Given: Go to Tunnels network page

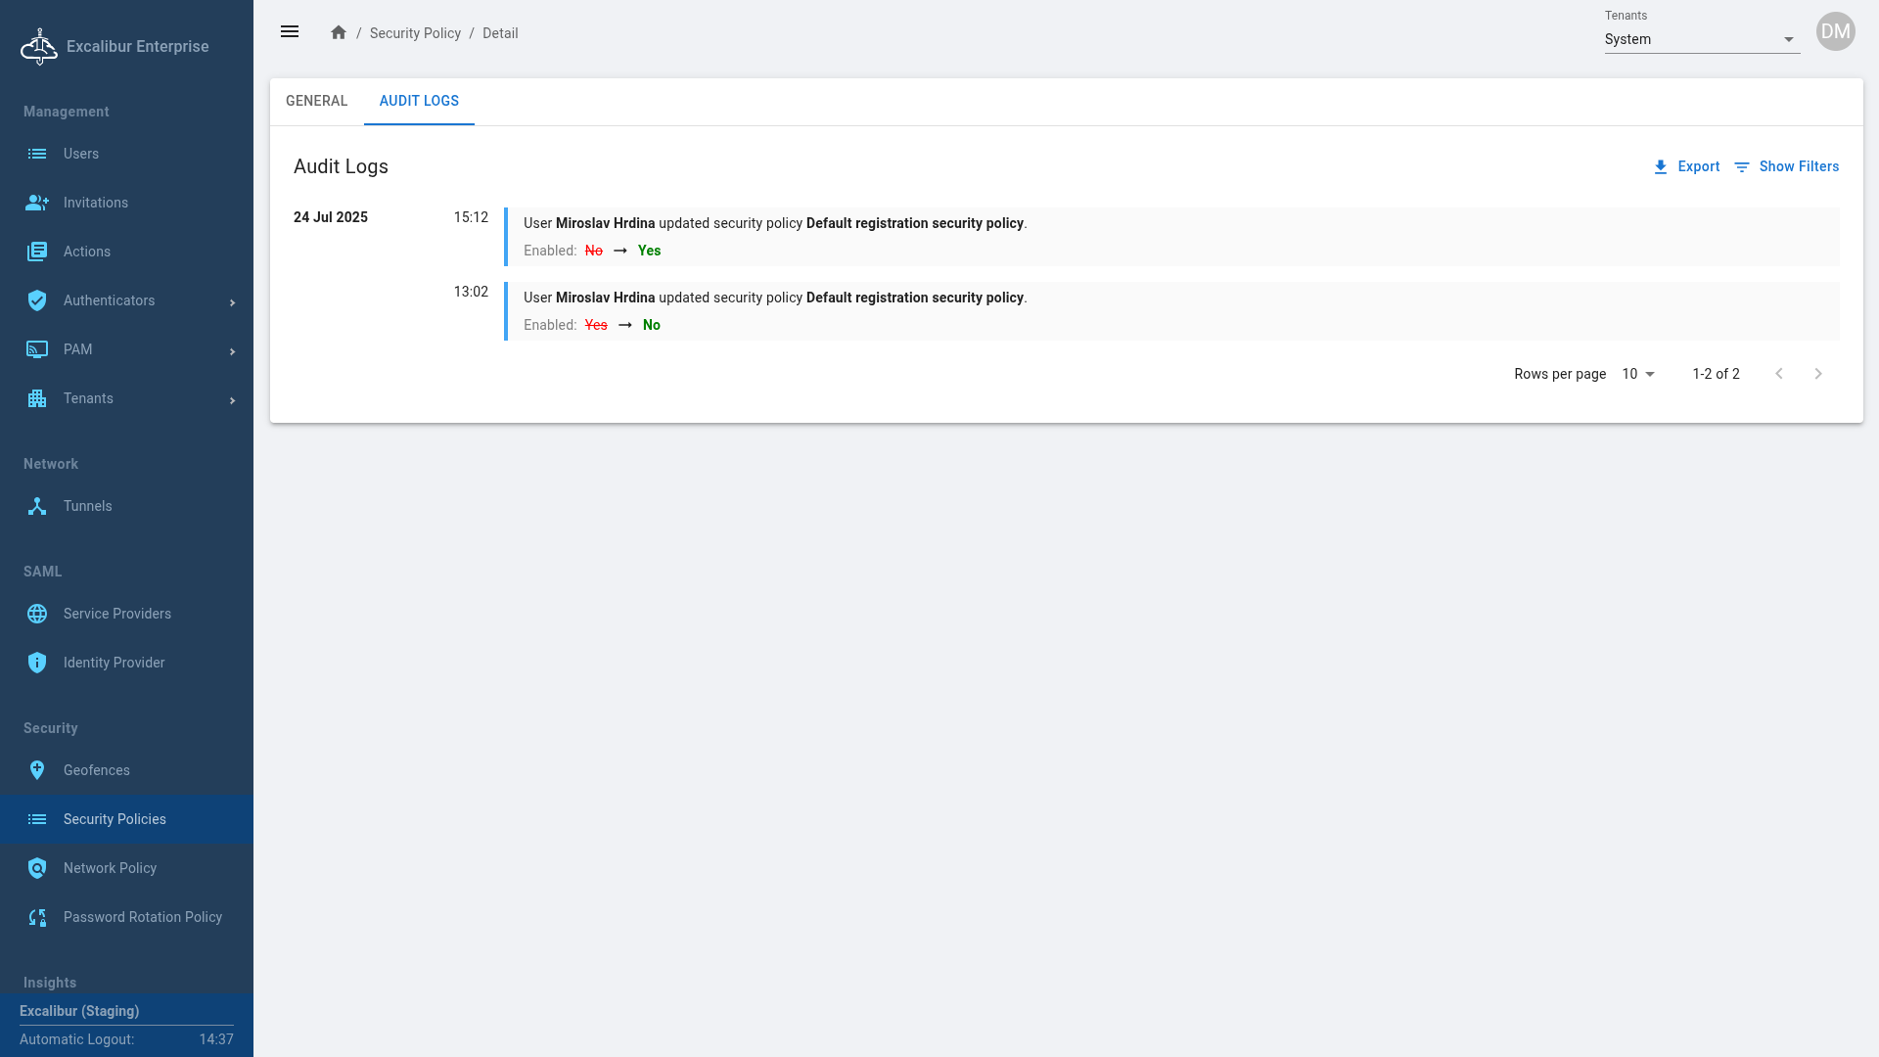Looking at the screenshot, I should [x=87, y=506].
